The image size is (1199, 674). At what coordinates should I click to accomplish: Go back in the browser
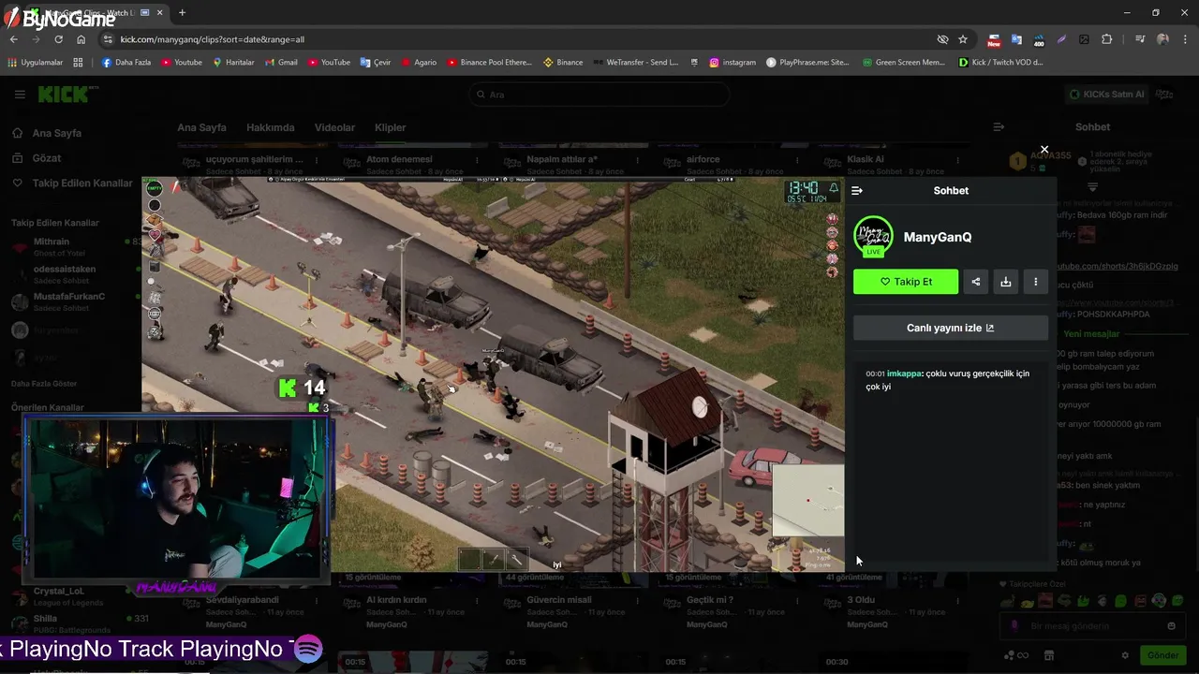point(13,39)
